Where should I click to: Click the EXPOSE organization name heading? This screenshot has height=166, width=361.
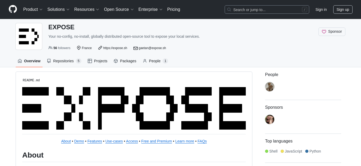point(61,27)
